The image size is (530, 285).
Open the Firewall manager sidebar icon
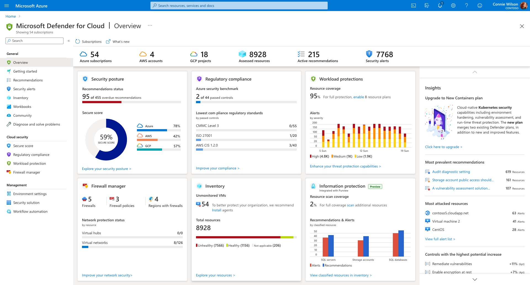(9, 172)
